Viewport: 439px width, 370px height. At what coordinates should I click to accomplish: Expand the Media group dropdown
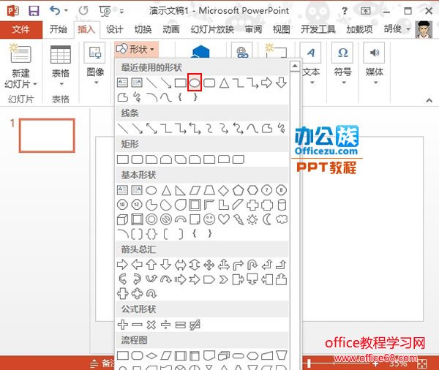375,83
